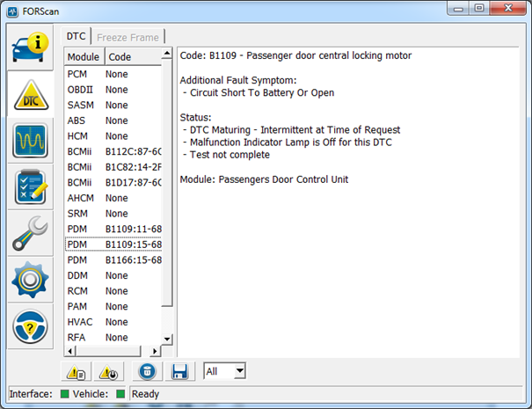Select the PDM B1166:15-68 row

(x=114, y=260)
